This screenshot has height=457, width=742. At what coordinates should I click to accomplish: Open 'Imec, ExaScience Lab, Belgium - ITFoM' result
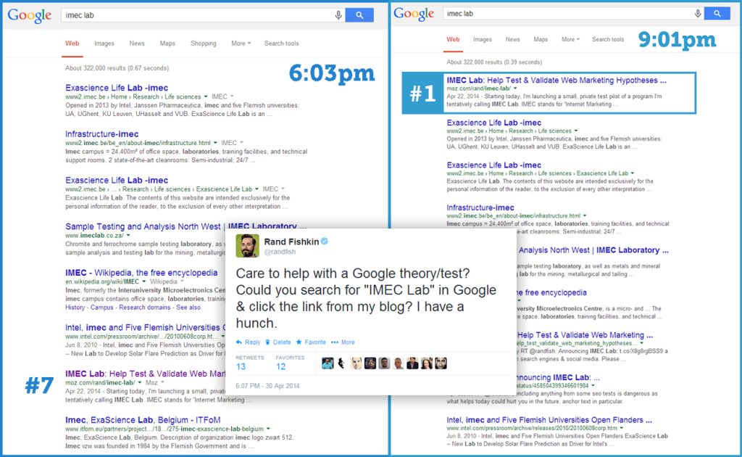(x=143, y=420)
